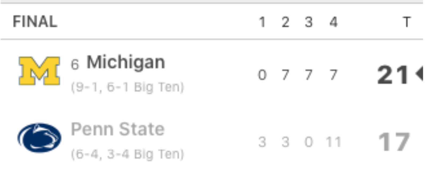Click Penn State's total score 17
427x170 pixels.
tap(394, 142)
